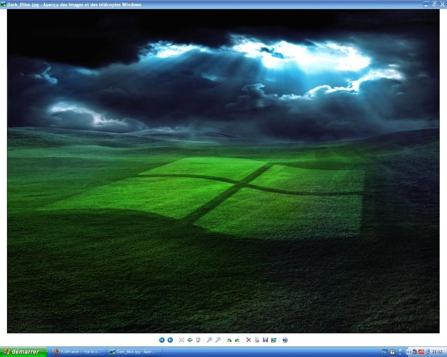Go to the next image
The height and width of the screenshot is (357, 447).
coord(170,340)
